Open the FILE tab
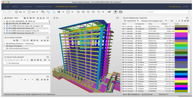The height and width of the screenshot is (98, 193). [7, 7]
